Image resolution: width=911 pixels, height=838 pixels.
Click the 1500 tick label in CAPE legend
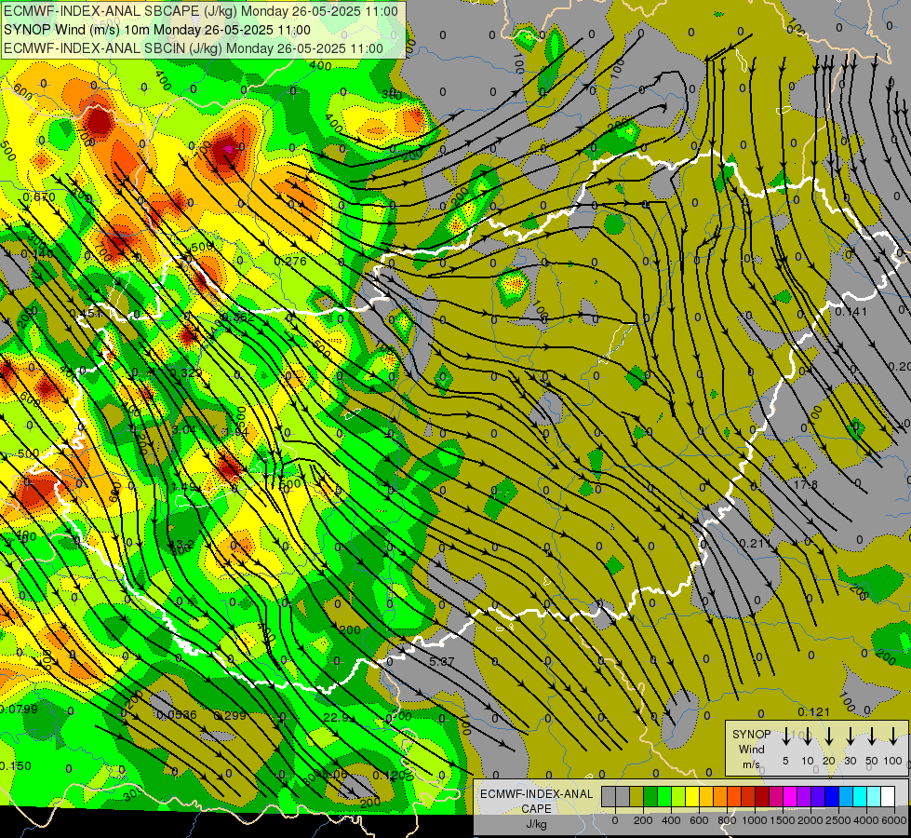click(783, 820)
